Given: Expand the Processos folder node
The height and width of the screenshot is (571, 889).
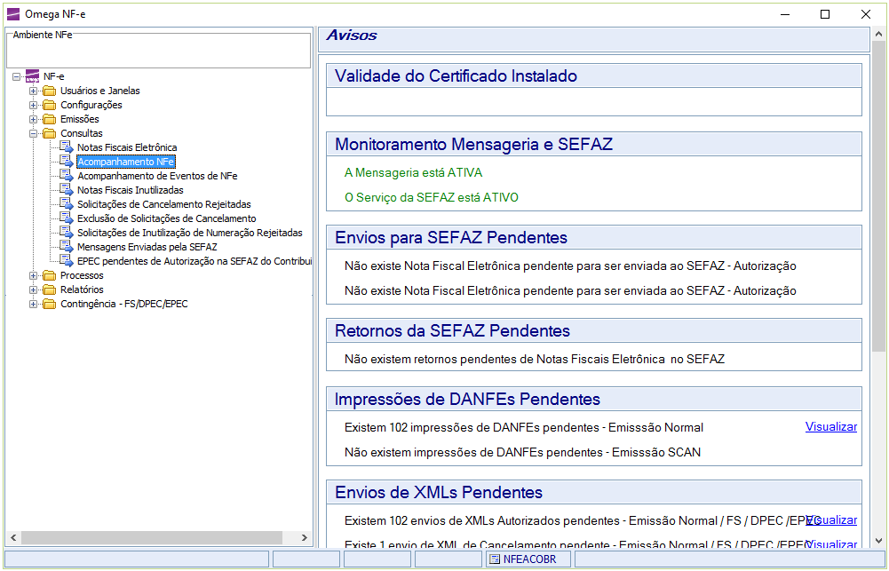Looking at the screenshot, I should pos(34,275).
